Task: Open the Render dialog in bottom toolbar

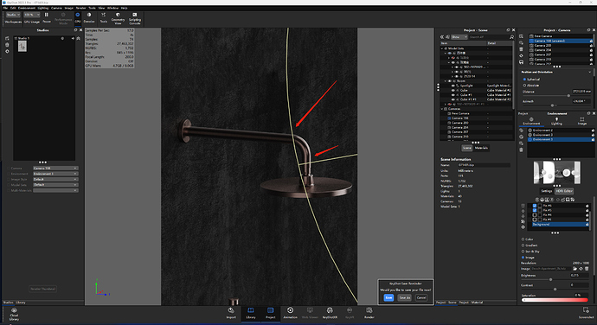Action: pyautogui.click(x=369, y=313)
